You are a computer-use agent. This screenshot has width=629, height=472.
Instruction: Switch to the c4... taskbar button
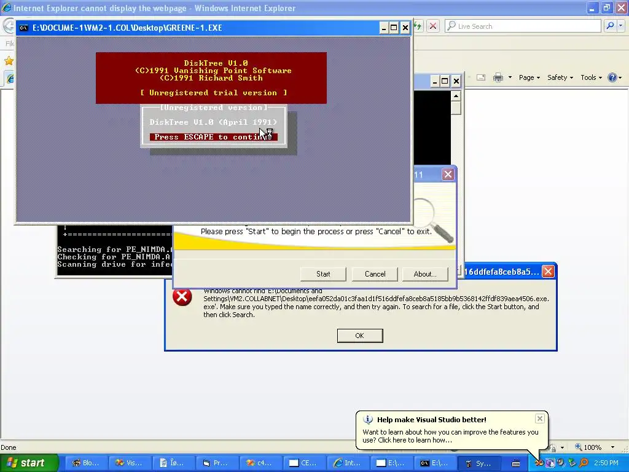tap(260, 463)
